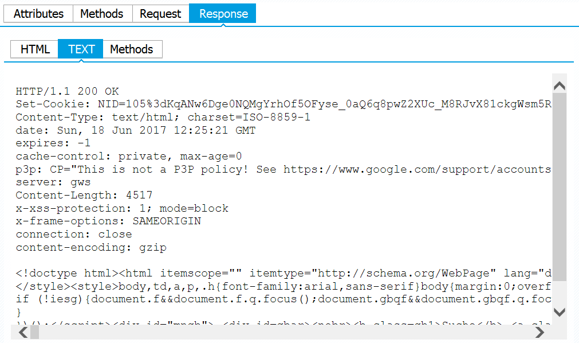This screenshot has height=343, width=579.
Task: Click the Content-Length: 4517 line
Action: point(84,195)
